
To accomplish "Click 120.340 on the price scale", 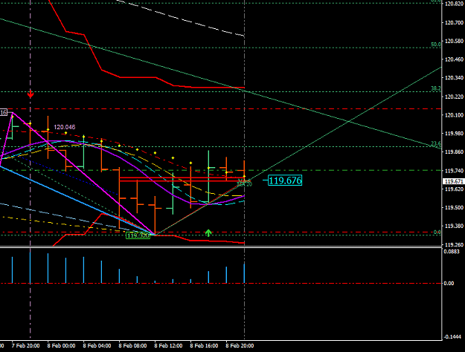I will tap(455, 78).
